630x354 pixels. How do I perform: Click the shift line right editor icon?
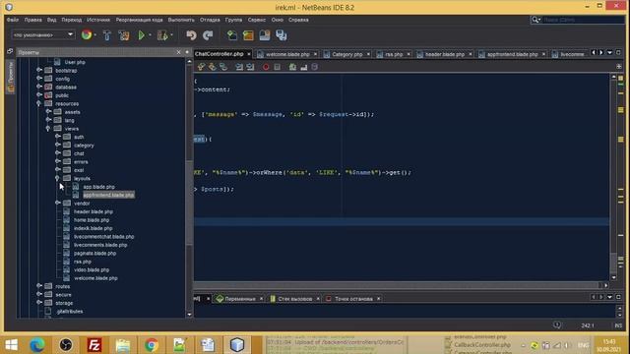pyautogui.click(x=250, y=67)
